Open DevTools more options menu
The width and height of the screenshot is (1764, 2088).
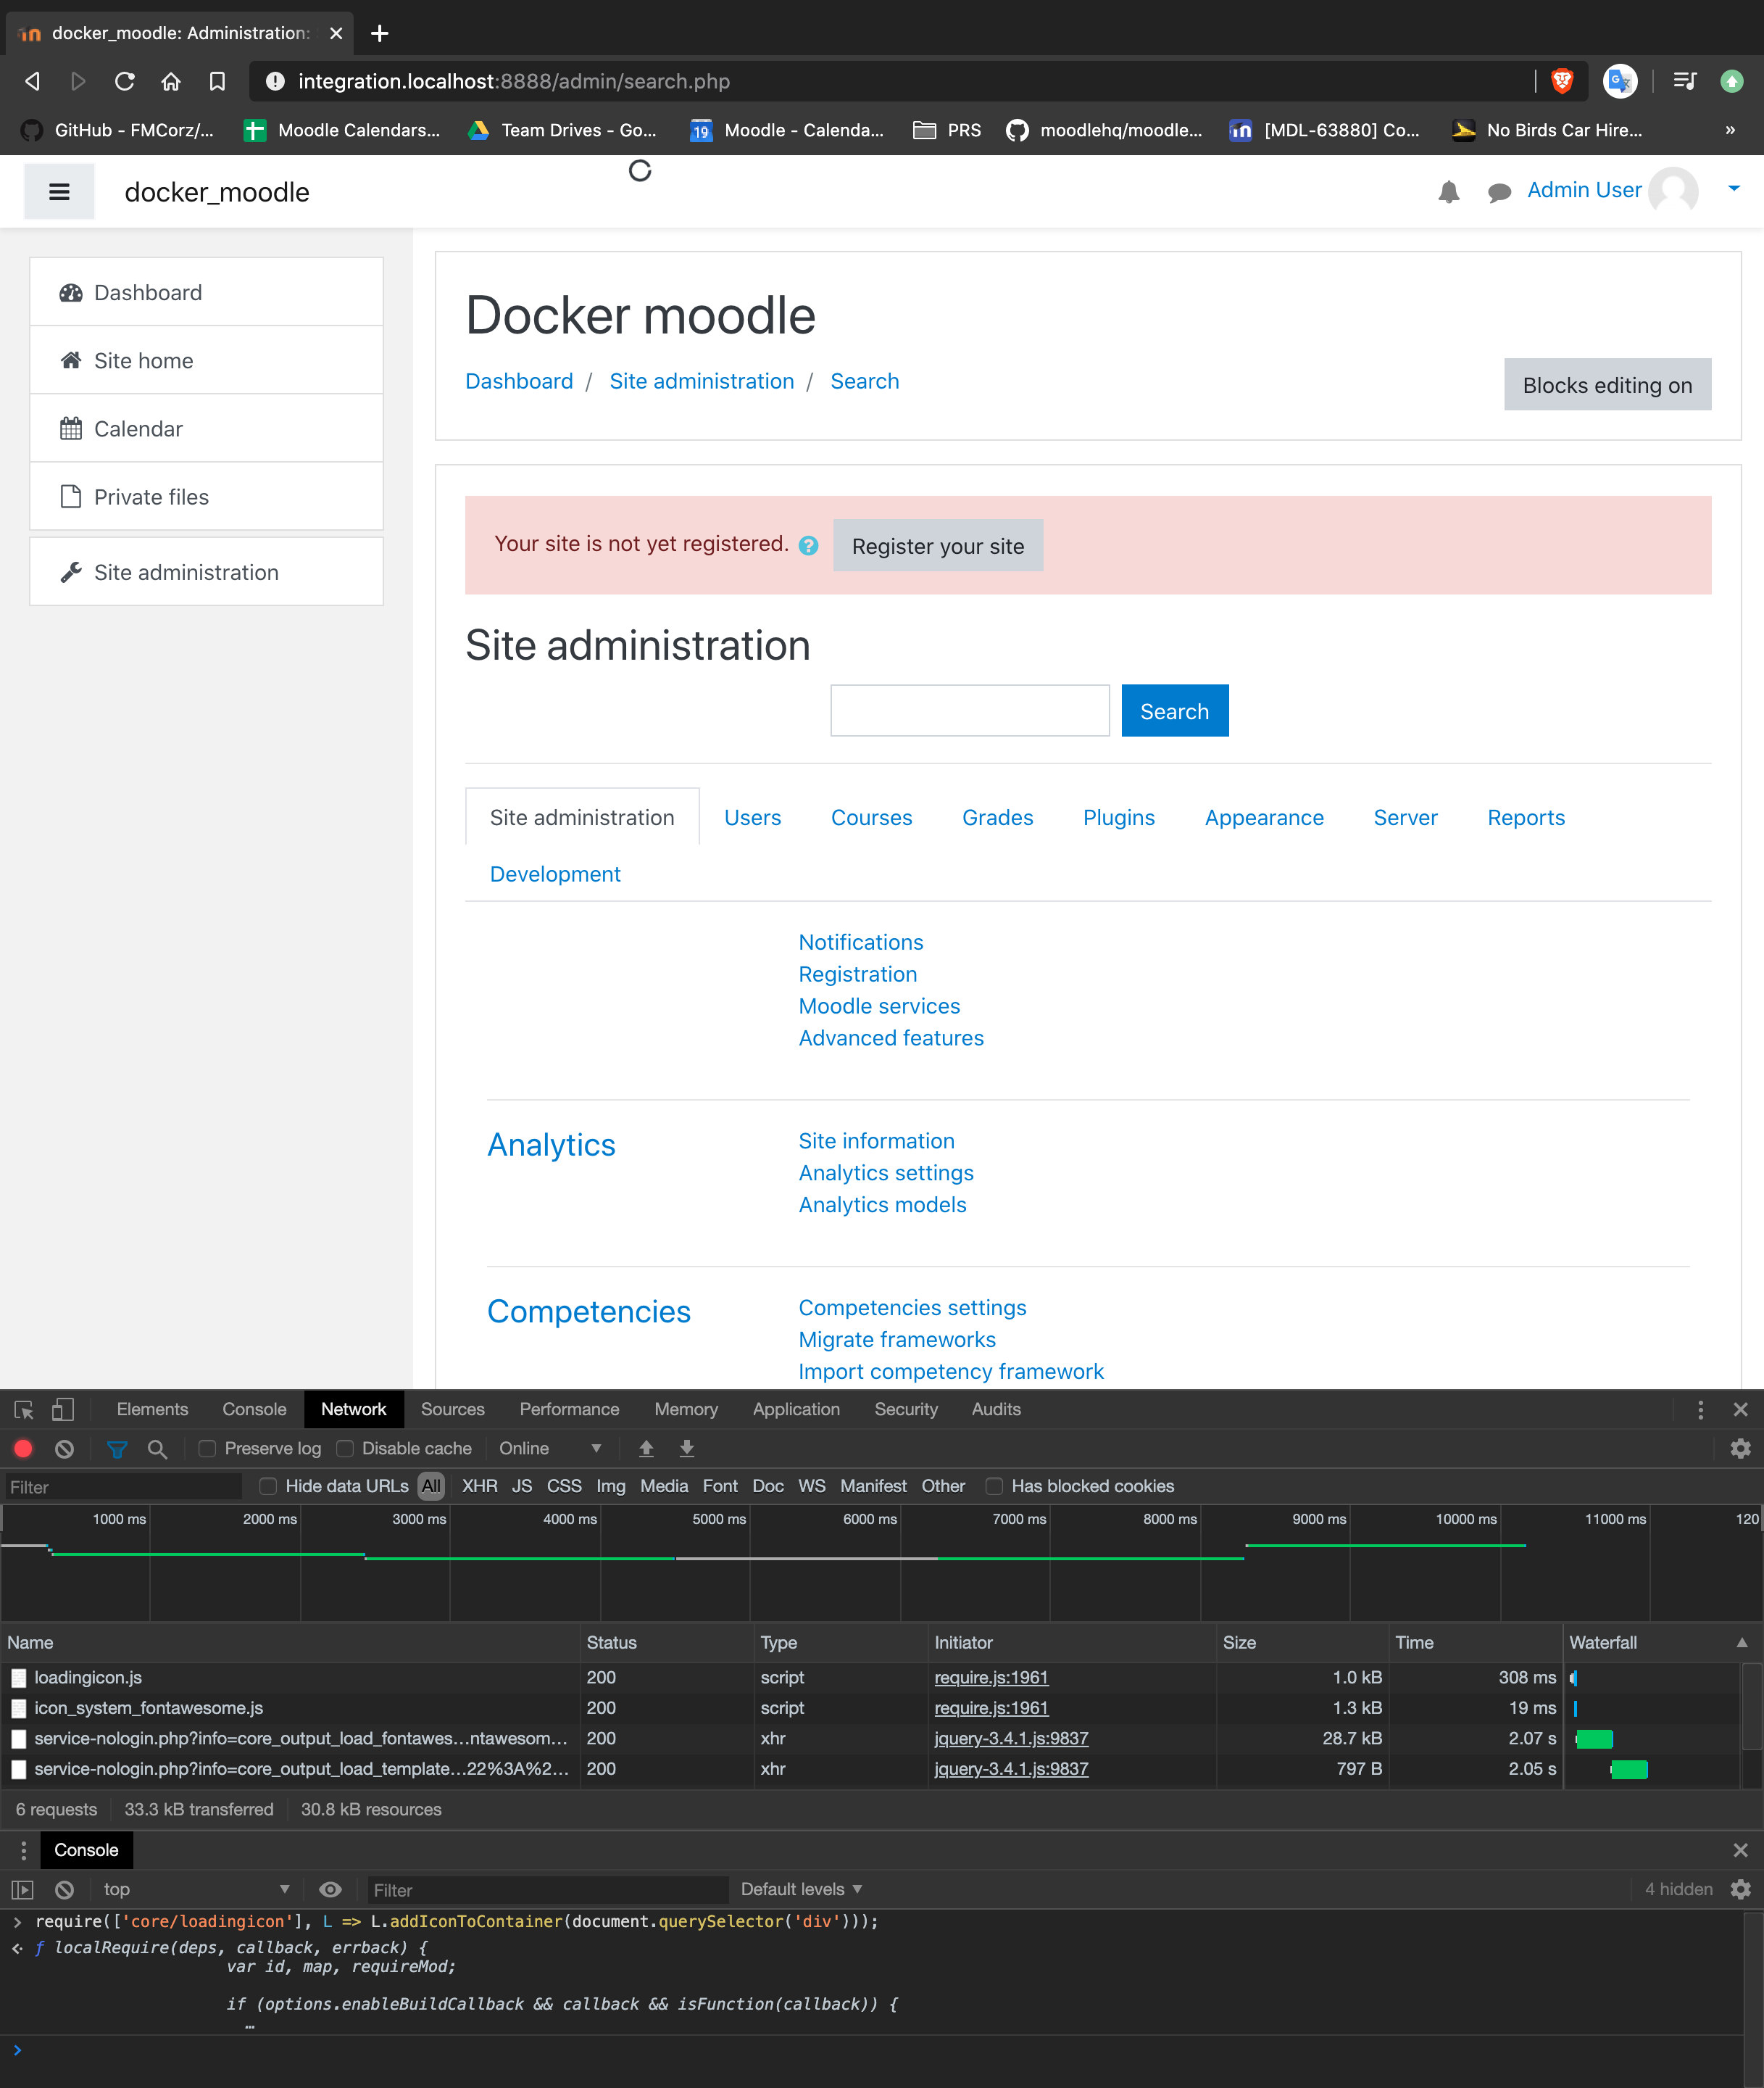pyautogui.click(x=1700, y=1409)
